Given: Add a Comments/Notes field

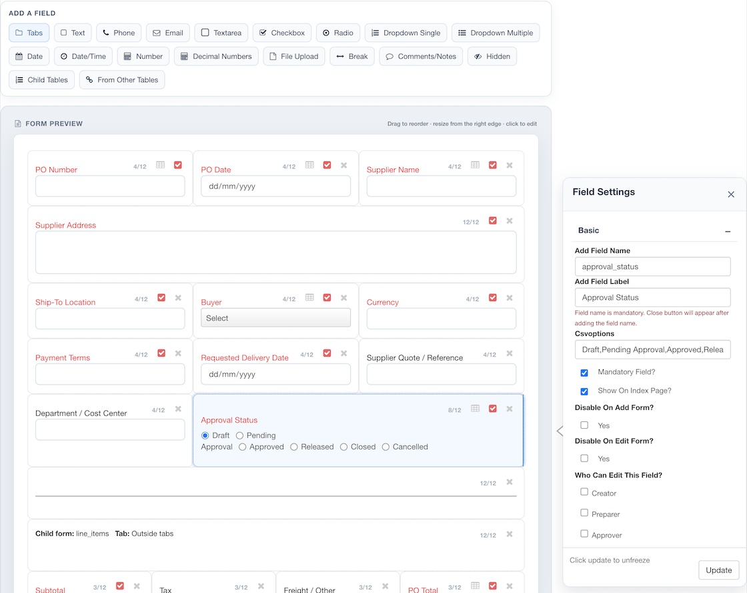Looking at the screenshot, I should tap(421, 56).
